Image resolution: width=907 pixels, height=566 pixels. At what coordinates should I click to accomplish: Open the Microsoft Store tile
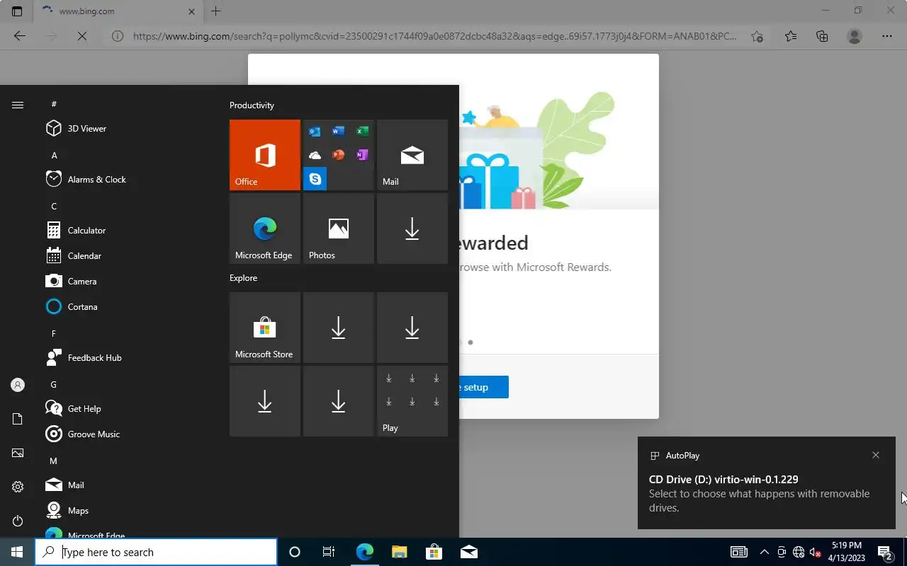(265, 328)
